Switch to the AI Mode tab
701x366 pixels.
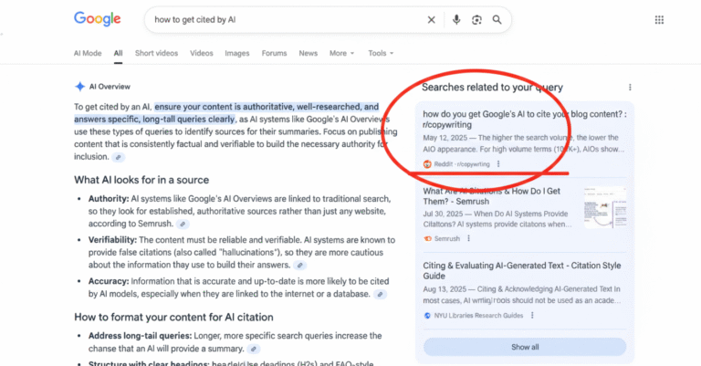coord(88,53)
